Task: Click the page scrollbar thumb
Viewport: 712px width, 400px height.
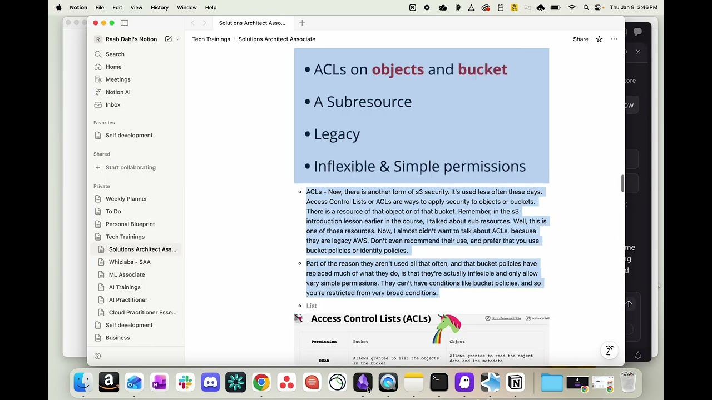Action: (x=622, y=183)
